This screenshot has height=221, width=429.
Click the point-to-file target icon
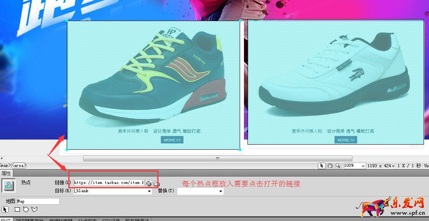coord(149,183)
